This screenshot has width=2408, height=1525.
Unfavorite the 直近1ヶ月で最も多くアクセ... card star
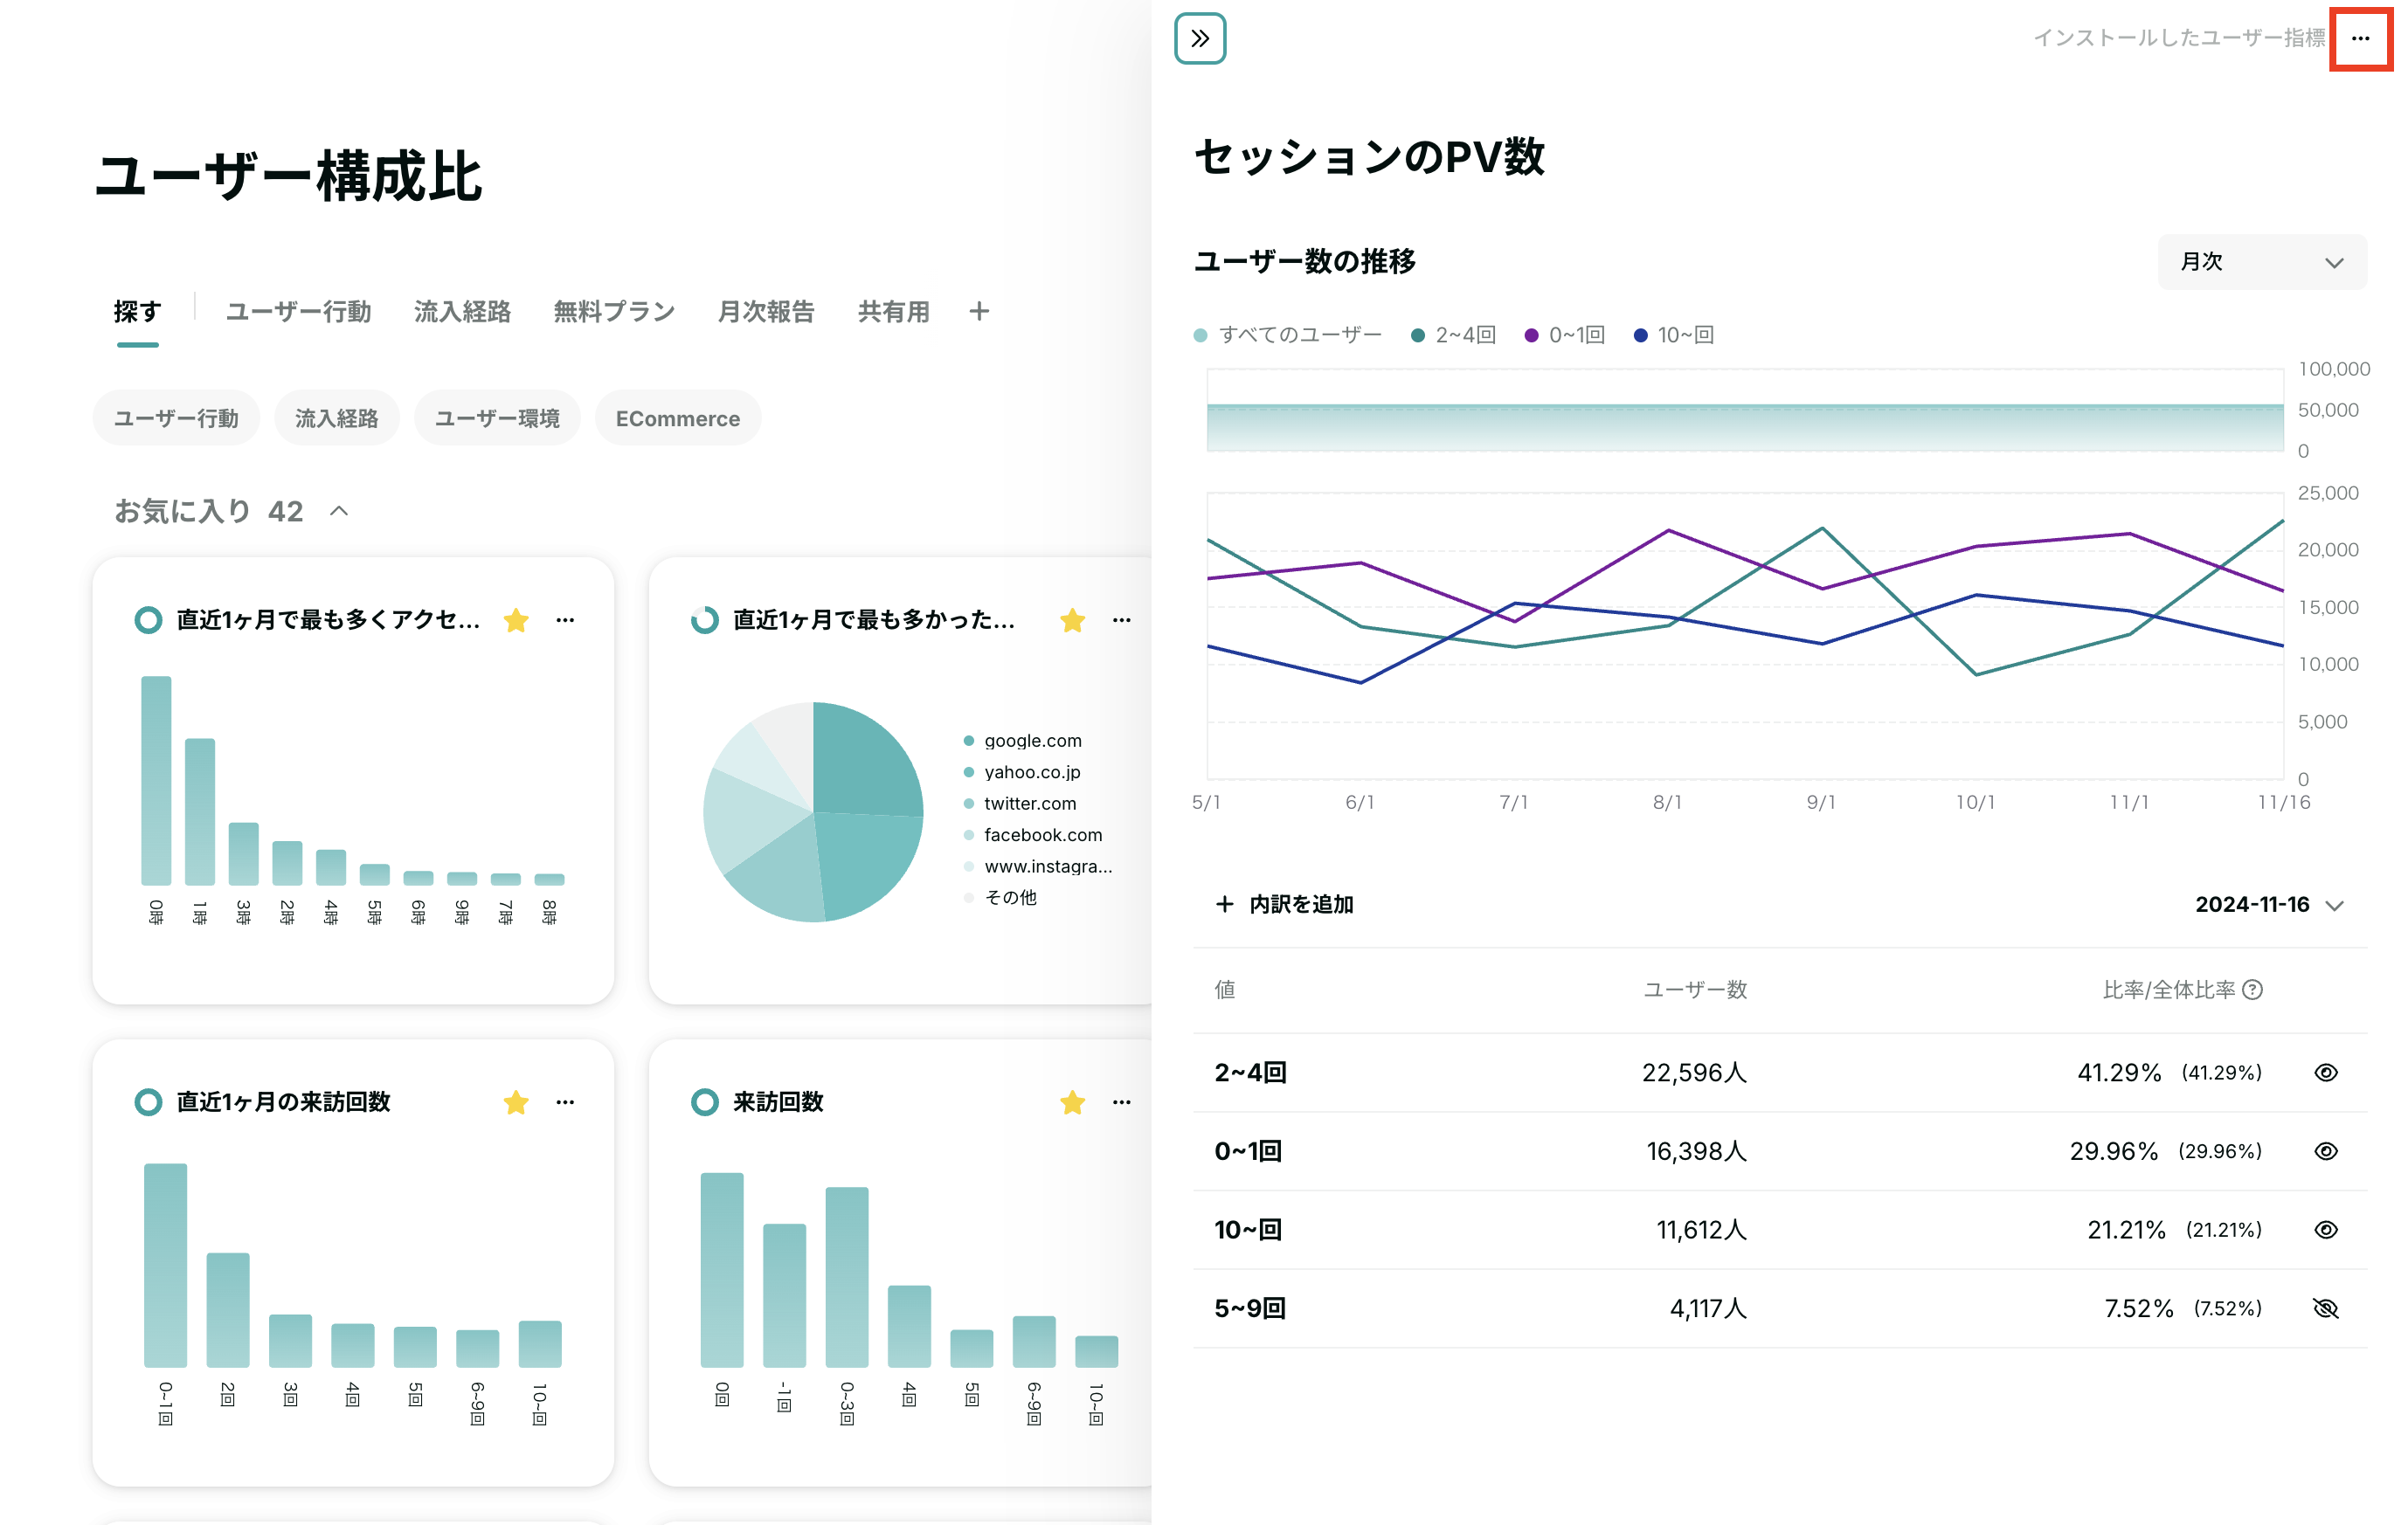[516, 619]
